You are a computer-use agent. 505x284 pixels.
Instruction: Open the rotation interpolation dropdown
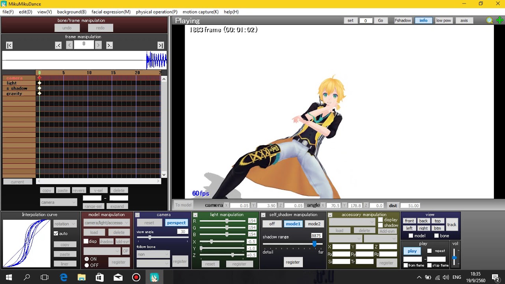coord(65,224)
